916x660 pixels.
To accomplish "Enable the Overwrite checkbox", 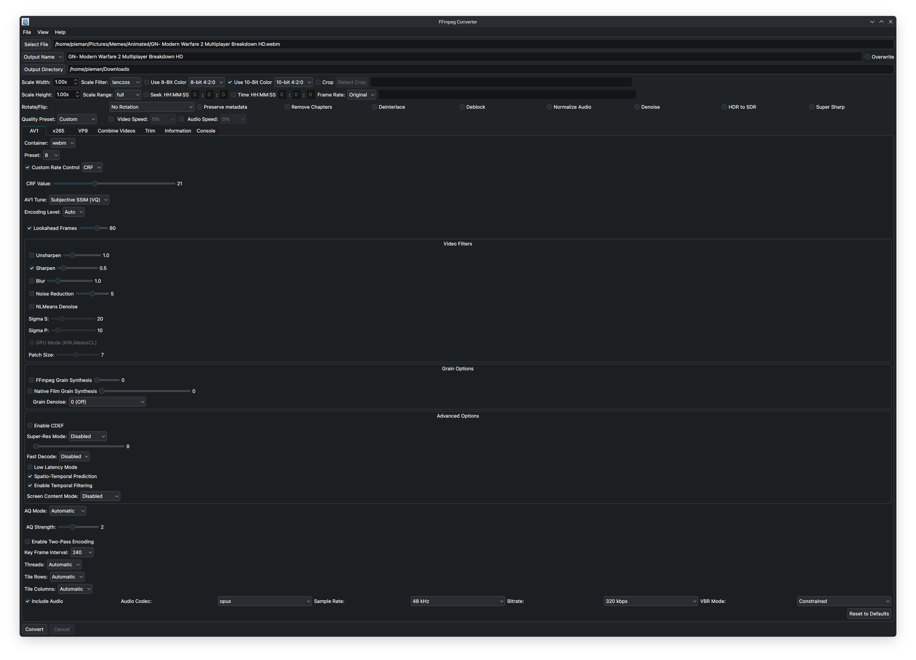I will pos(867,57).
